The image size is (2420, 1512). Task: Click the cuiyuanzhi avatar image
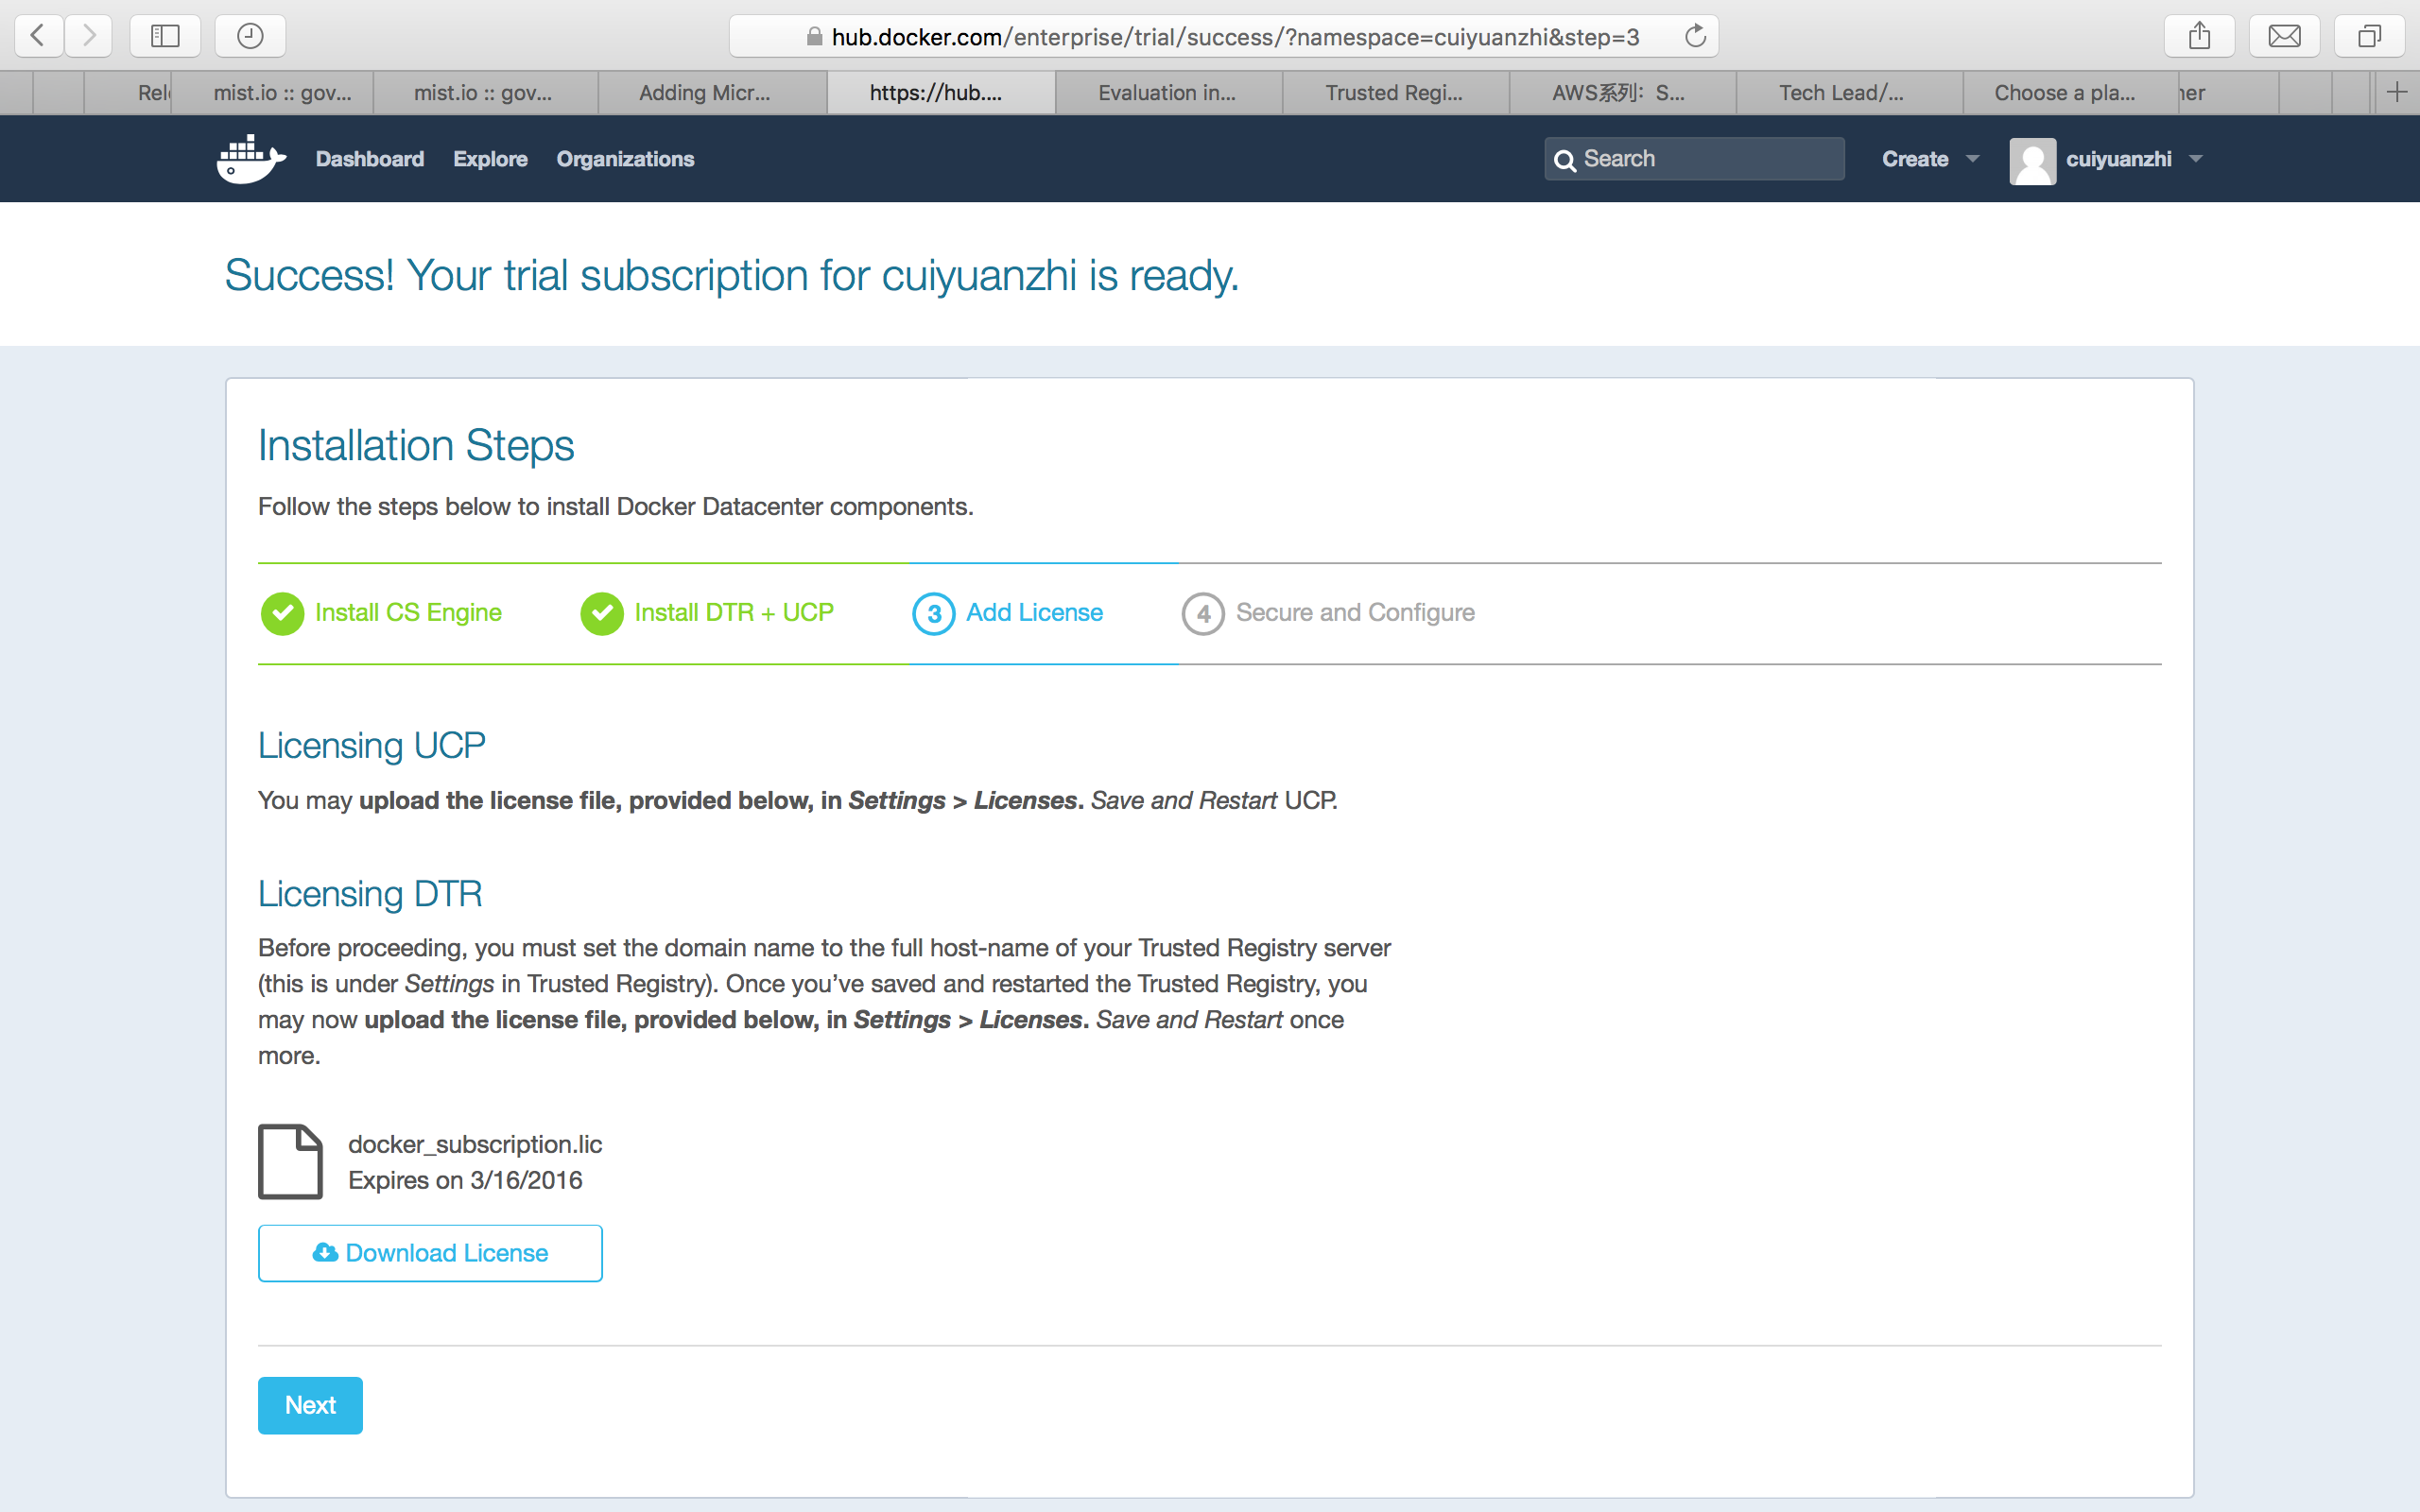[x=2032, y=160]
